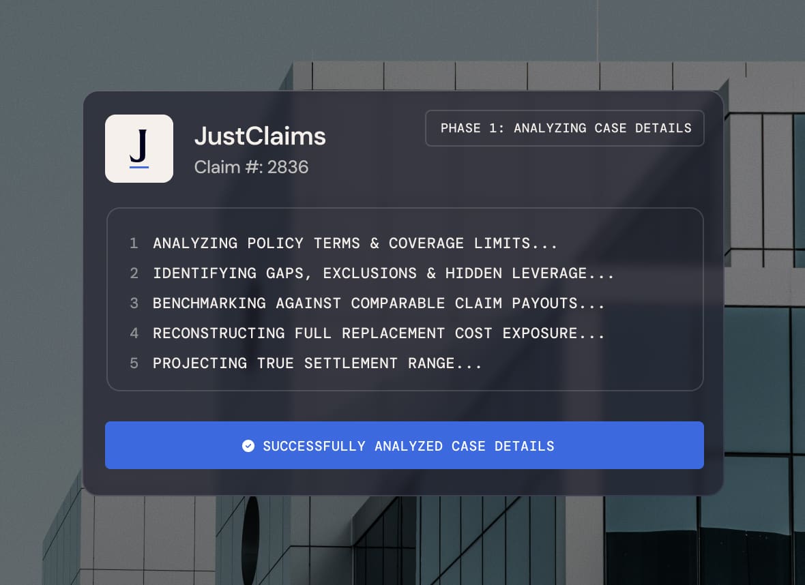
Task: Select the Phase 1: Analyzing Case Details badge
Action: tap(565, 128)
